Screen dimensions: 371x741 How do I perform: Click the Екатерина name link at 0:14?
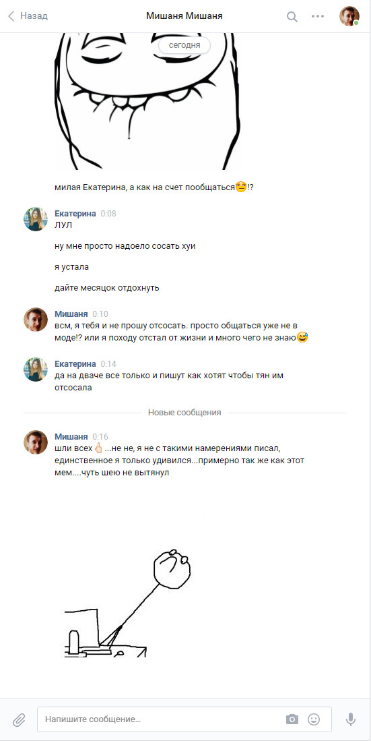[x=75, y=364]
